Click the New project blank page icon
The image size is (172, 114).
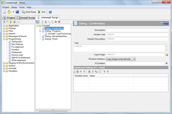click(4, 12)
